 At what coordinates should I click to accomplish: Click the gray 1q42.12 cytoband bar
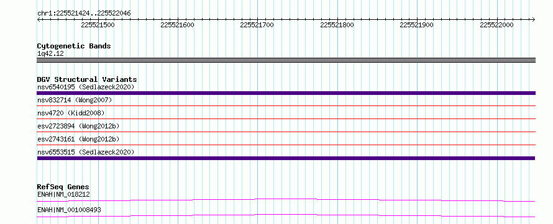[x=286, y=60]
